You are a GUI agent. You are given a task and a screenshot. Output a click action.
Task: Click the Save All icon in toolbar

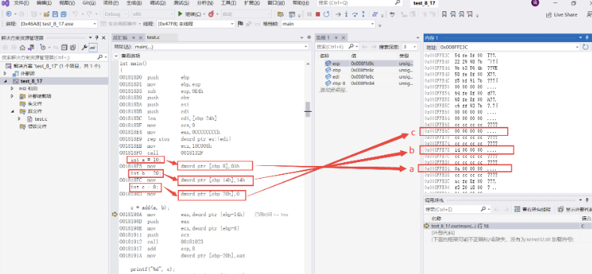(x=63, y=14)
